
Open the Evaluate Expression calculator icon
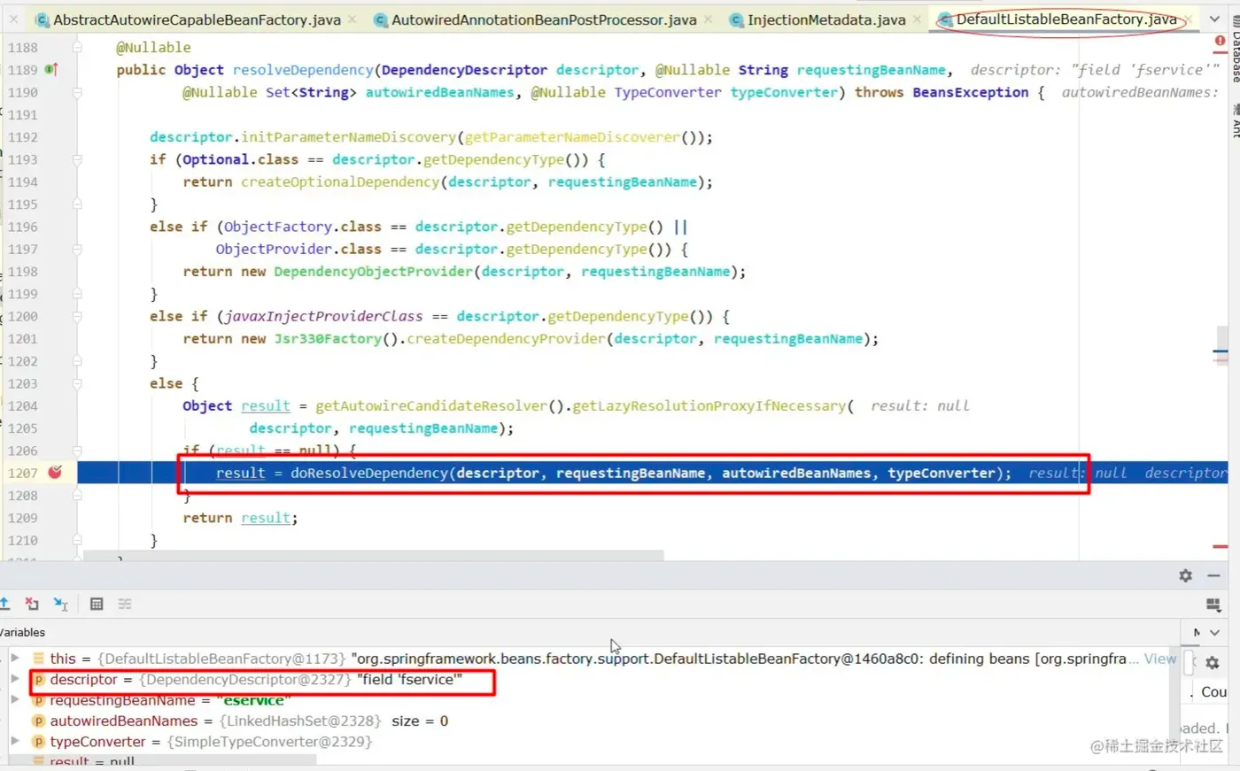click(97, 604)
